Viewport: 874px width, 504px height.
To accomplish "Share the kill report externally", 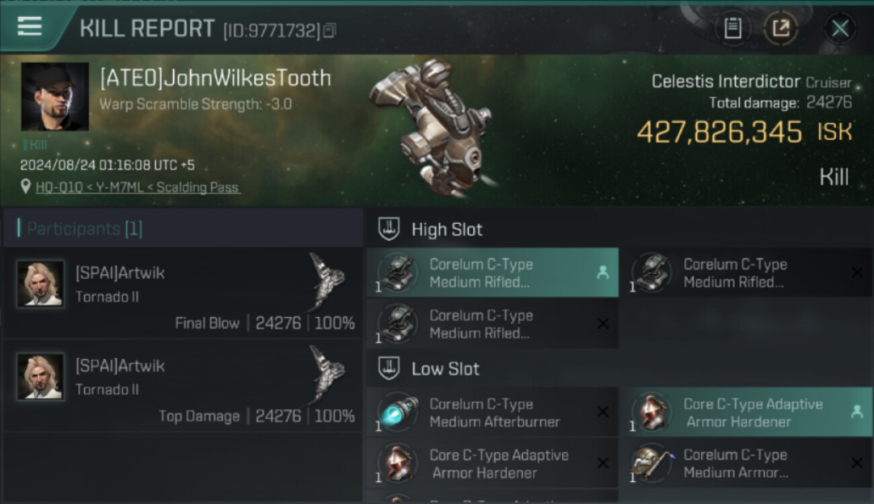I will [x=781, y=28].
